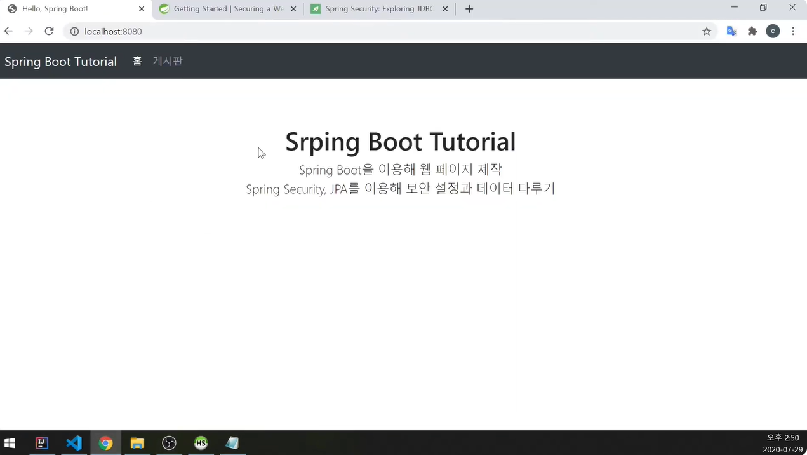Viewport: 807px width, 455px height.
Task: Open the Extensions puzzle-piece menu
Action: click(752, 31)
